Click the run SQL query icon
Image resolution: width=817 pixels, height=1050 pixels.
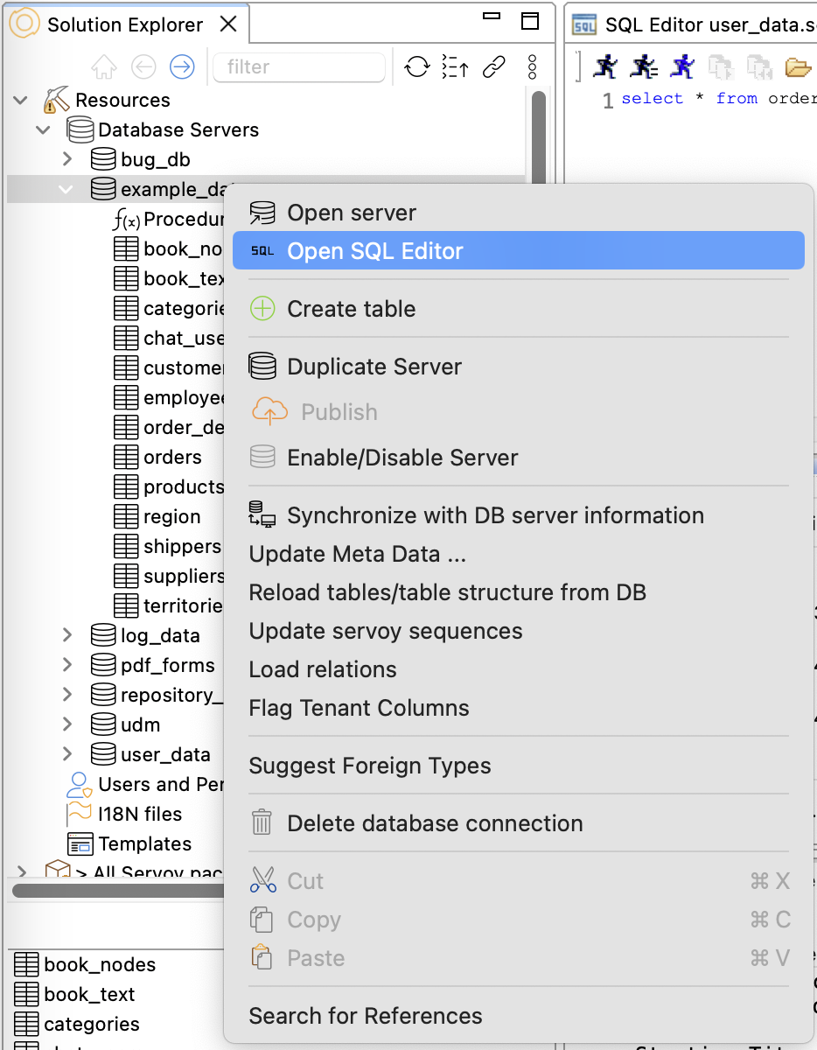[x=605, y=66]
